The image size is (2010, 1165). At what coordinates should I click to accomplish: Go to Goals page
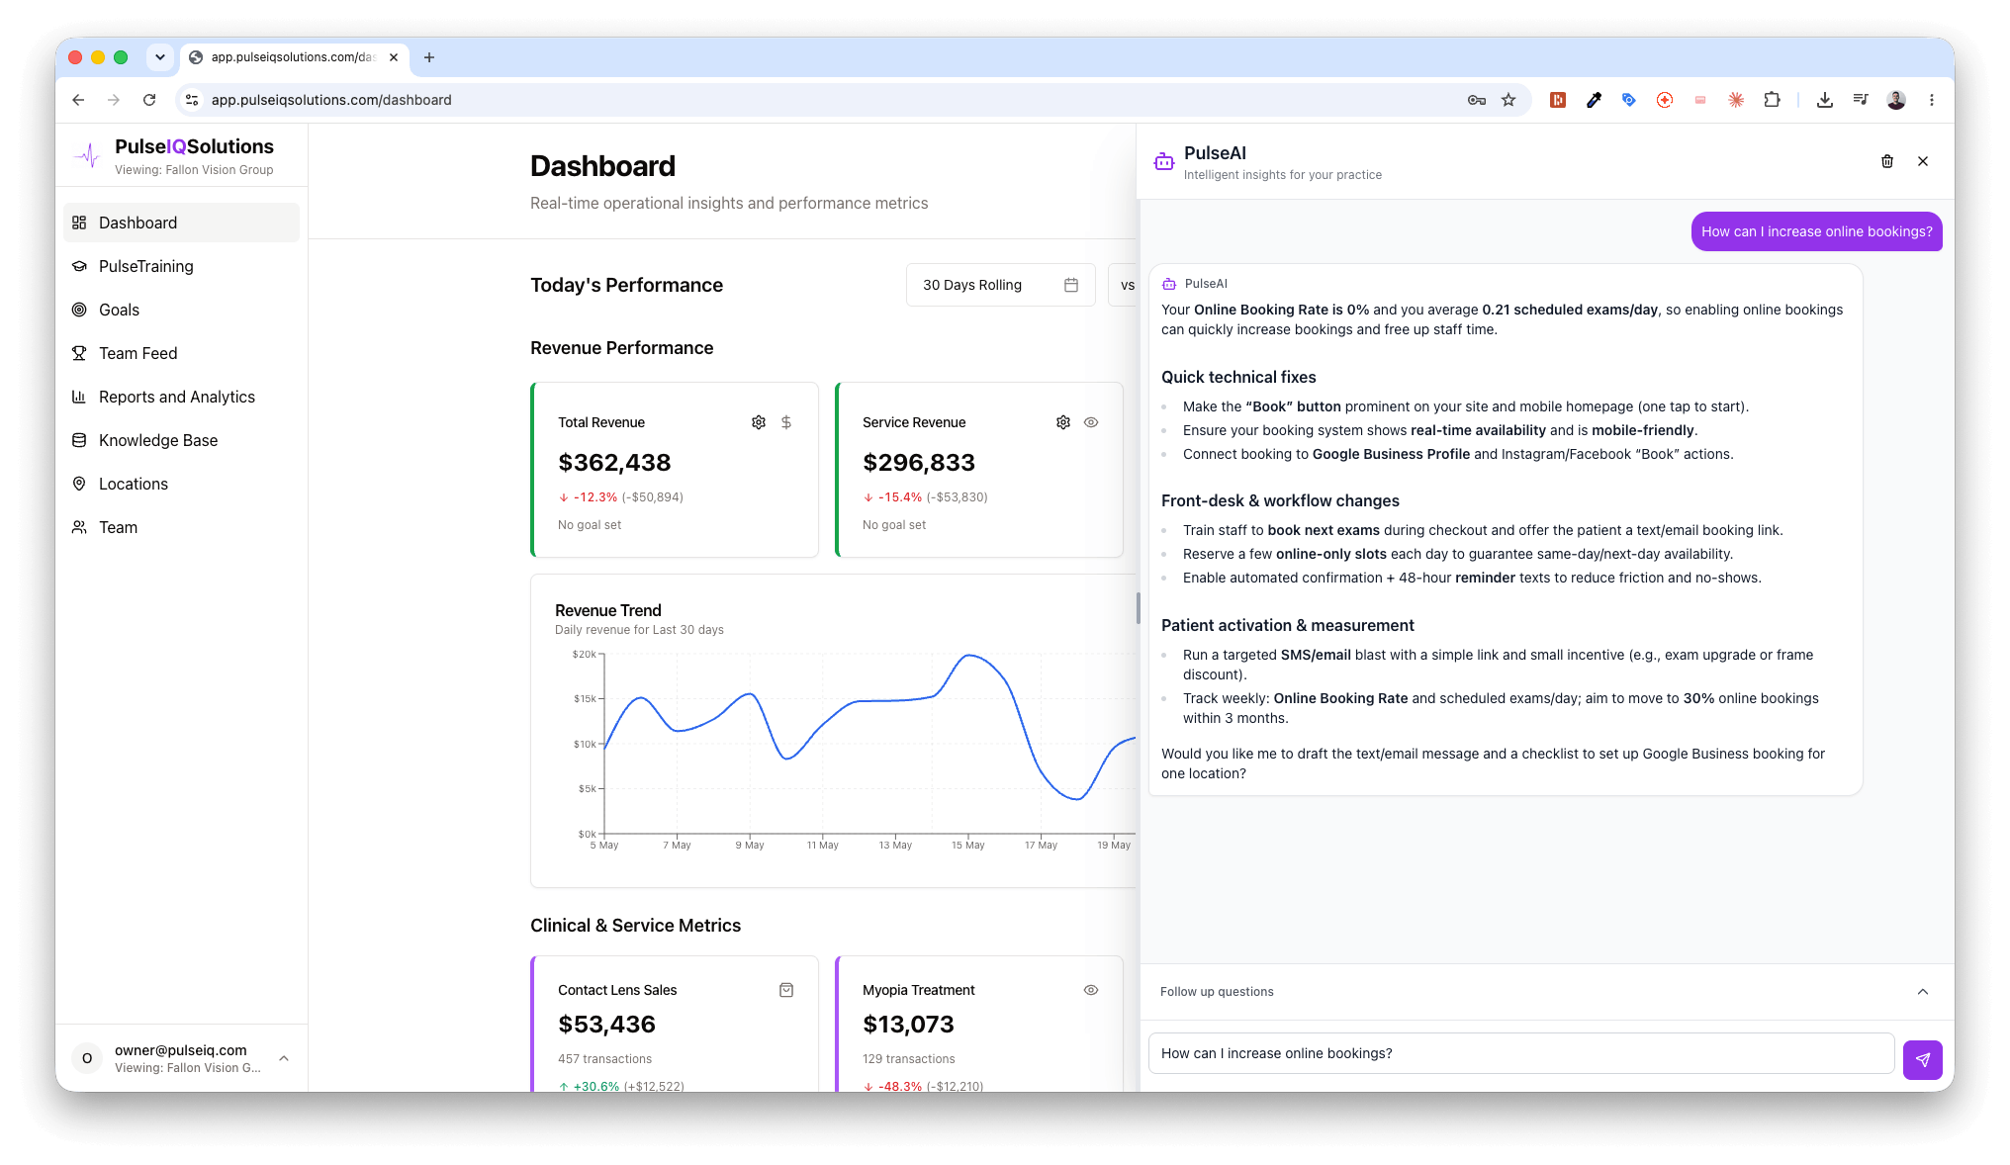[181, 310]
